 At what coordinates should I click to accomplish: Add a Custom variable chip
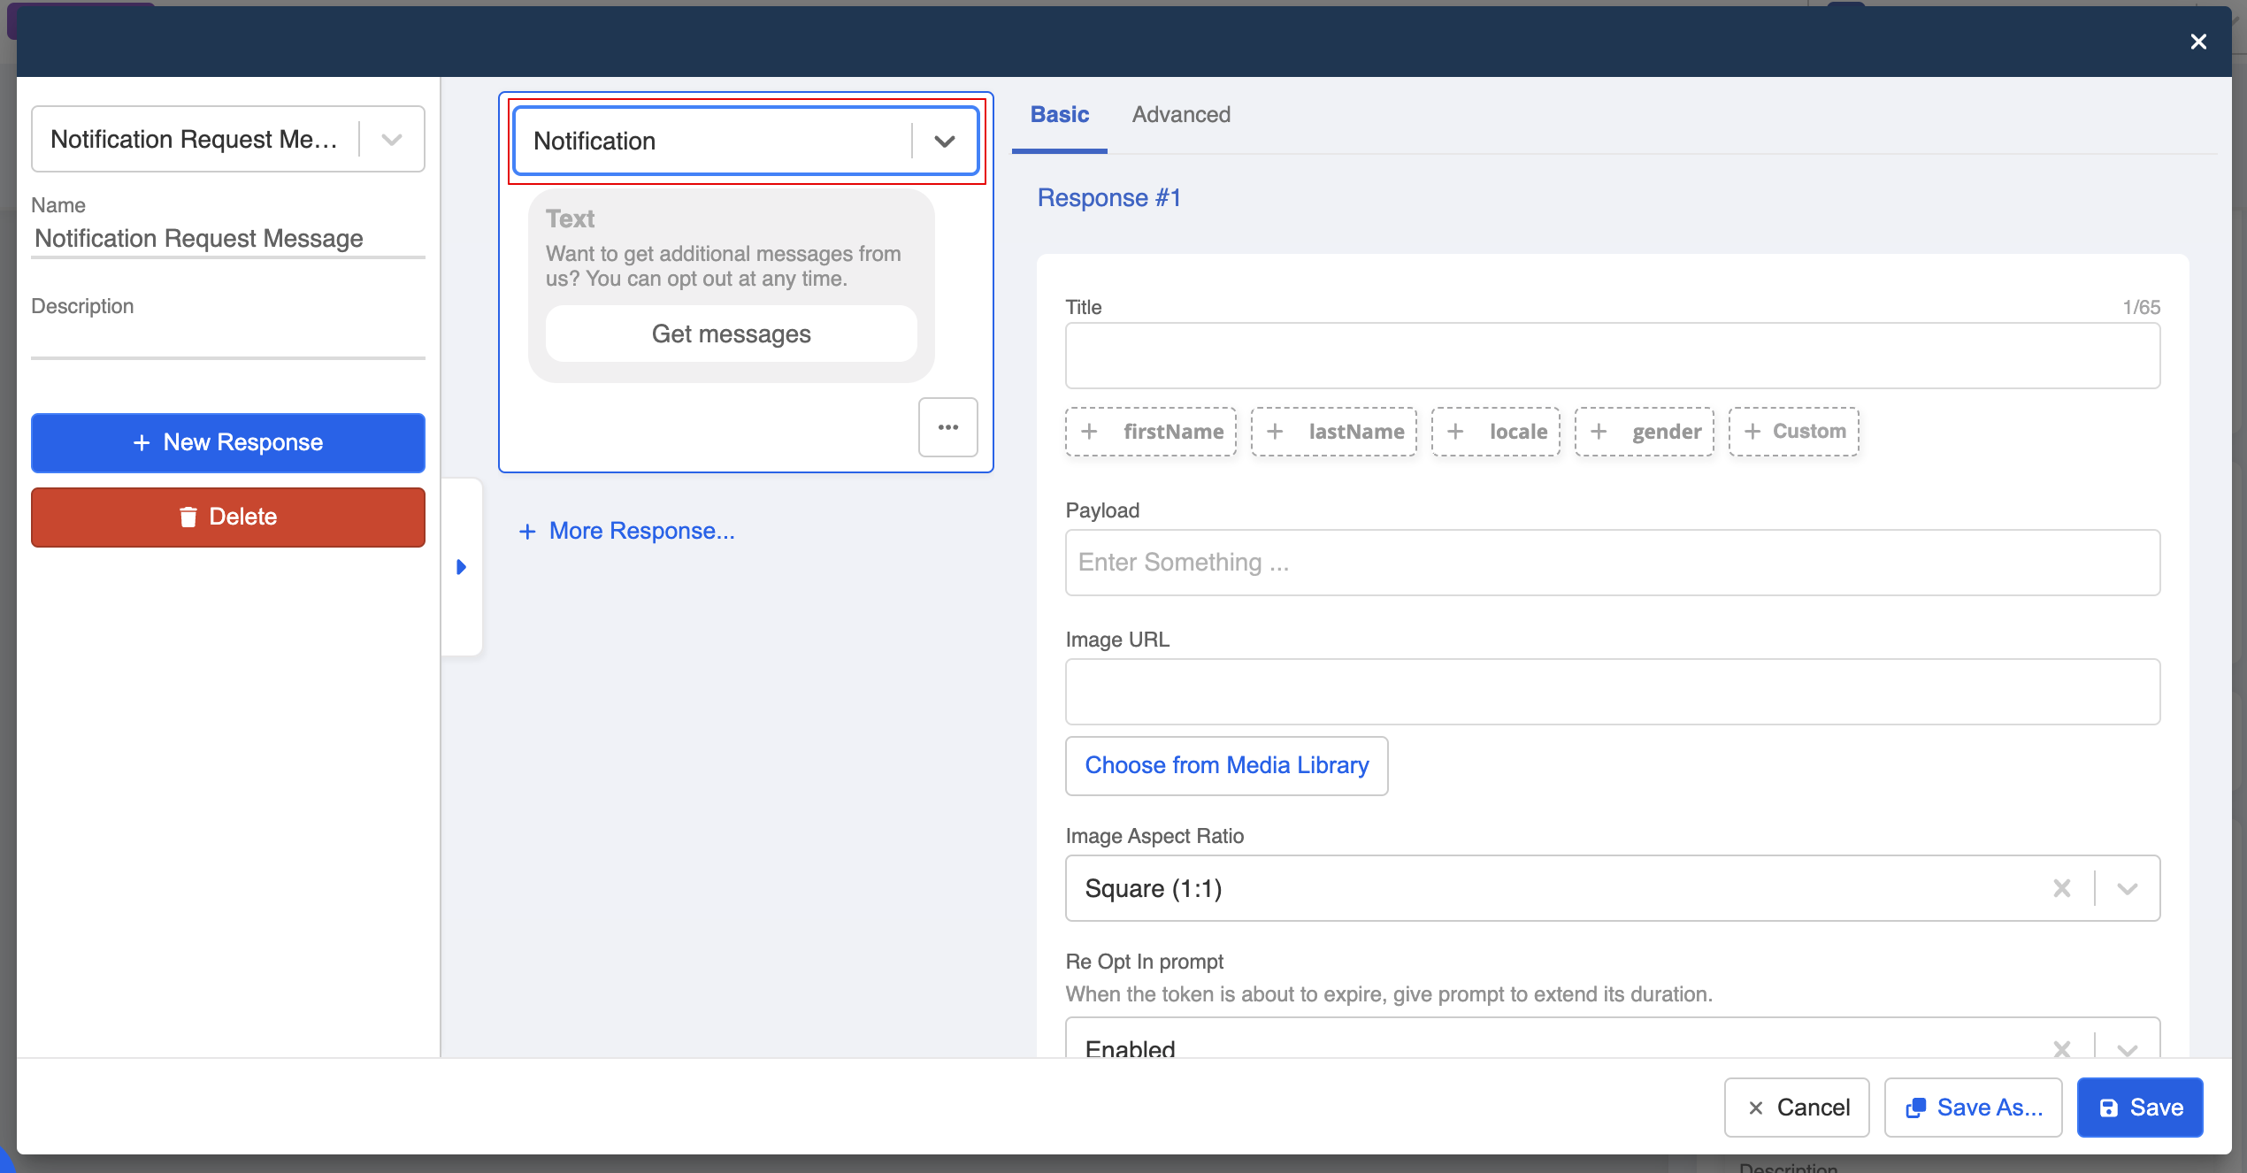tap(1794, 432)
